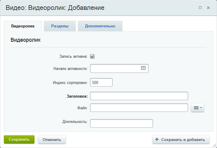This screenshot has height=148, width=217.
Task: Click the Запись активна label text
Action: 73,57
